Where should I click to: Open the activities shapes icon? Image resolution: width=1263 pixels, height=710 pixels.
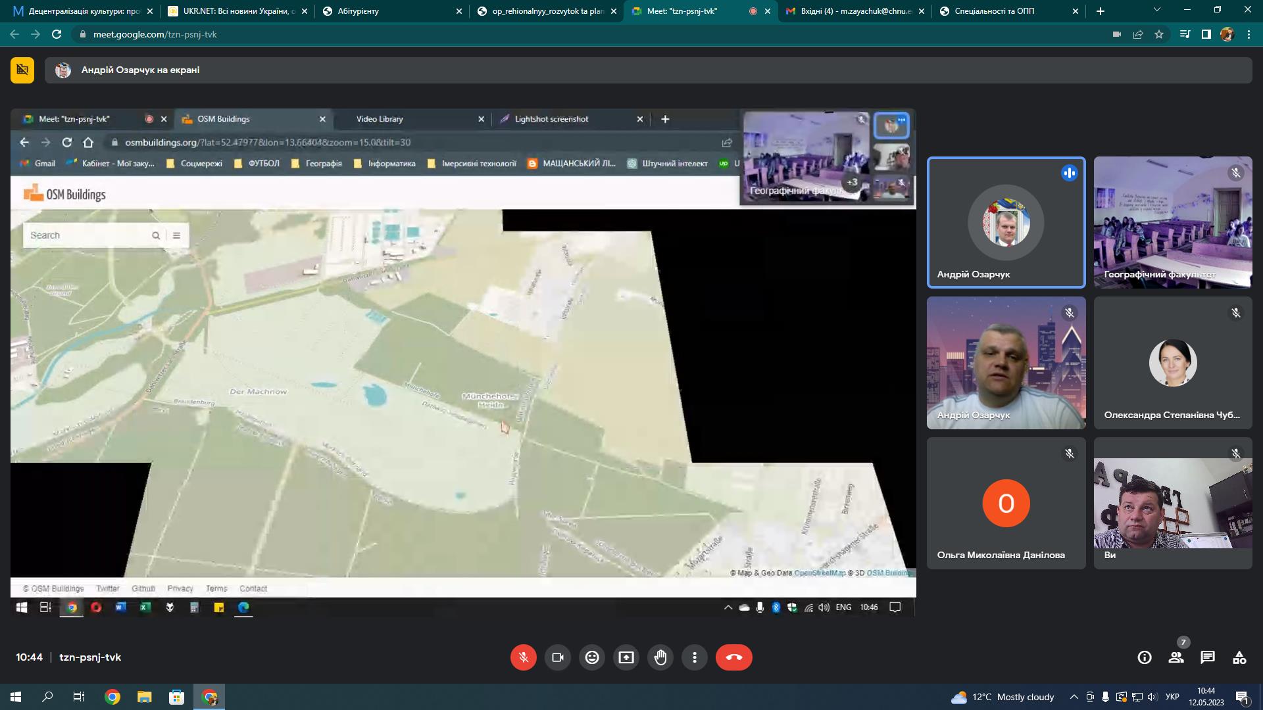(x=1239, y=657)
